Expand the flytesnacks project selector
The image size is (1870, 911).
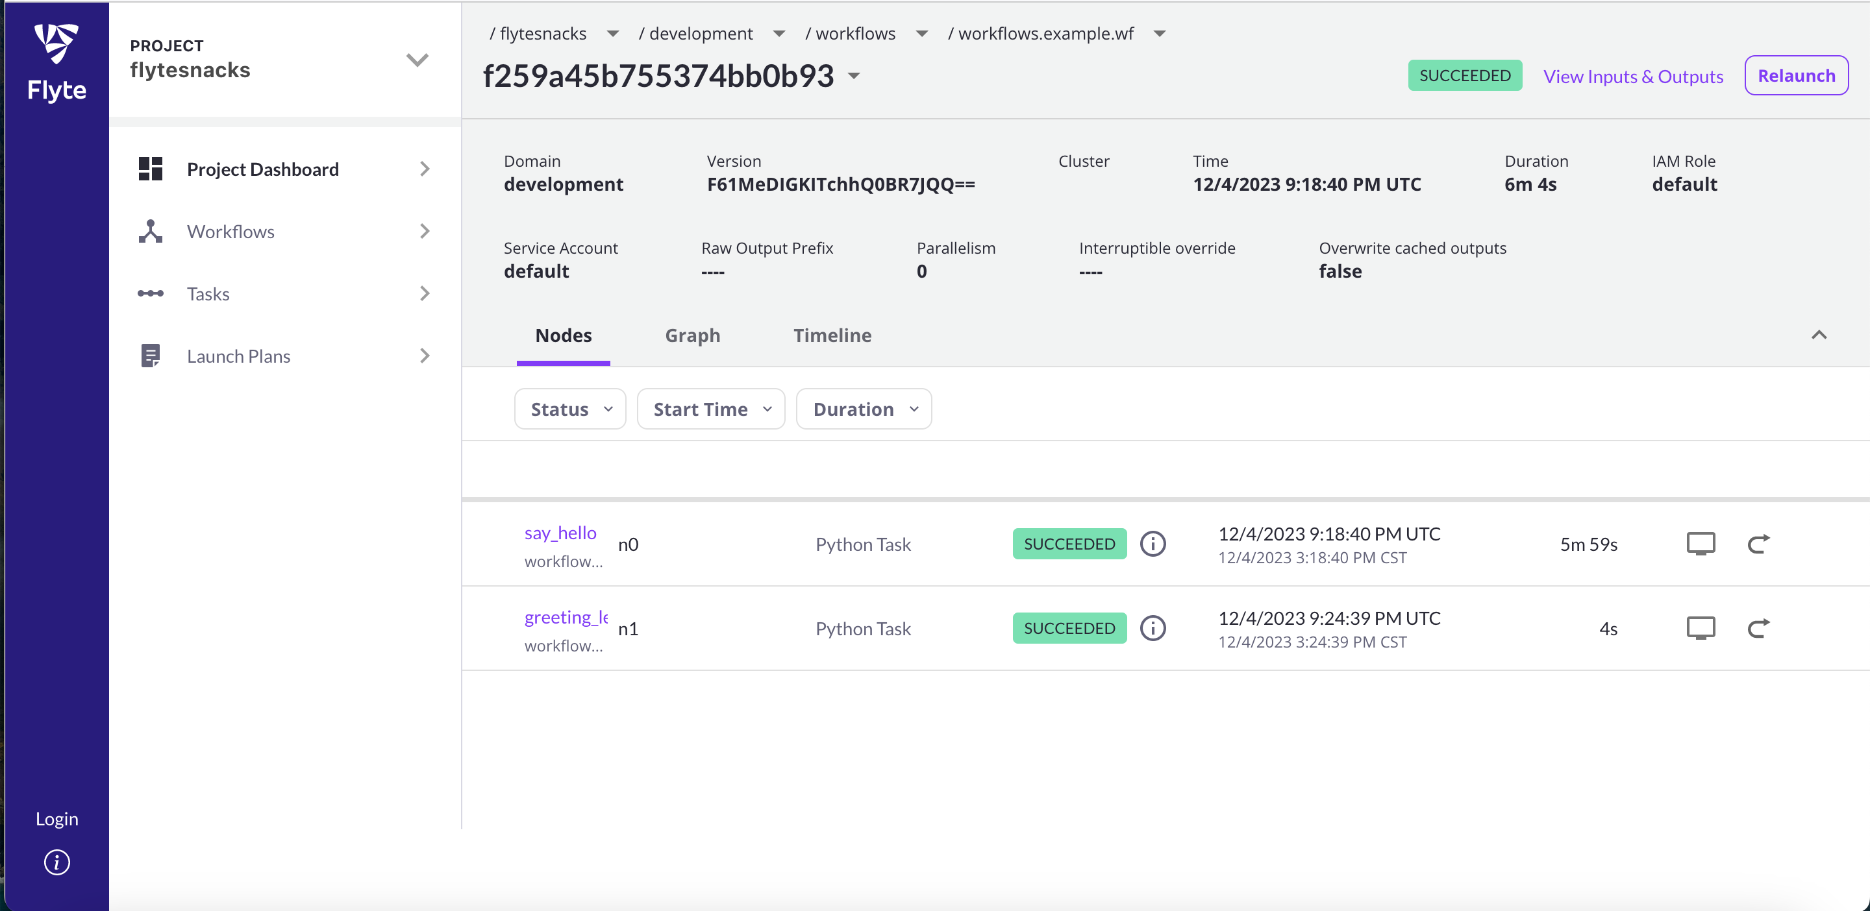tap(417, 60)
